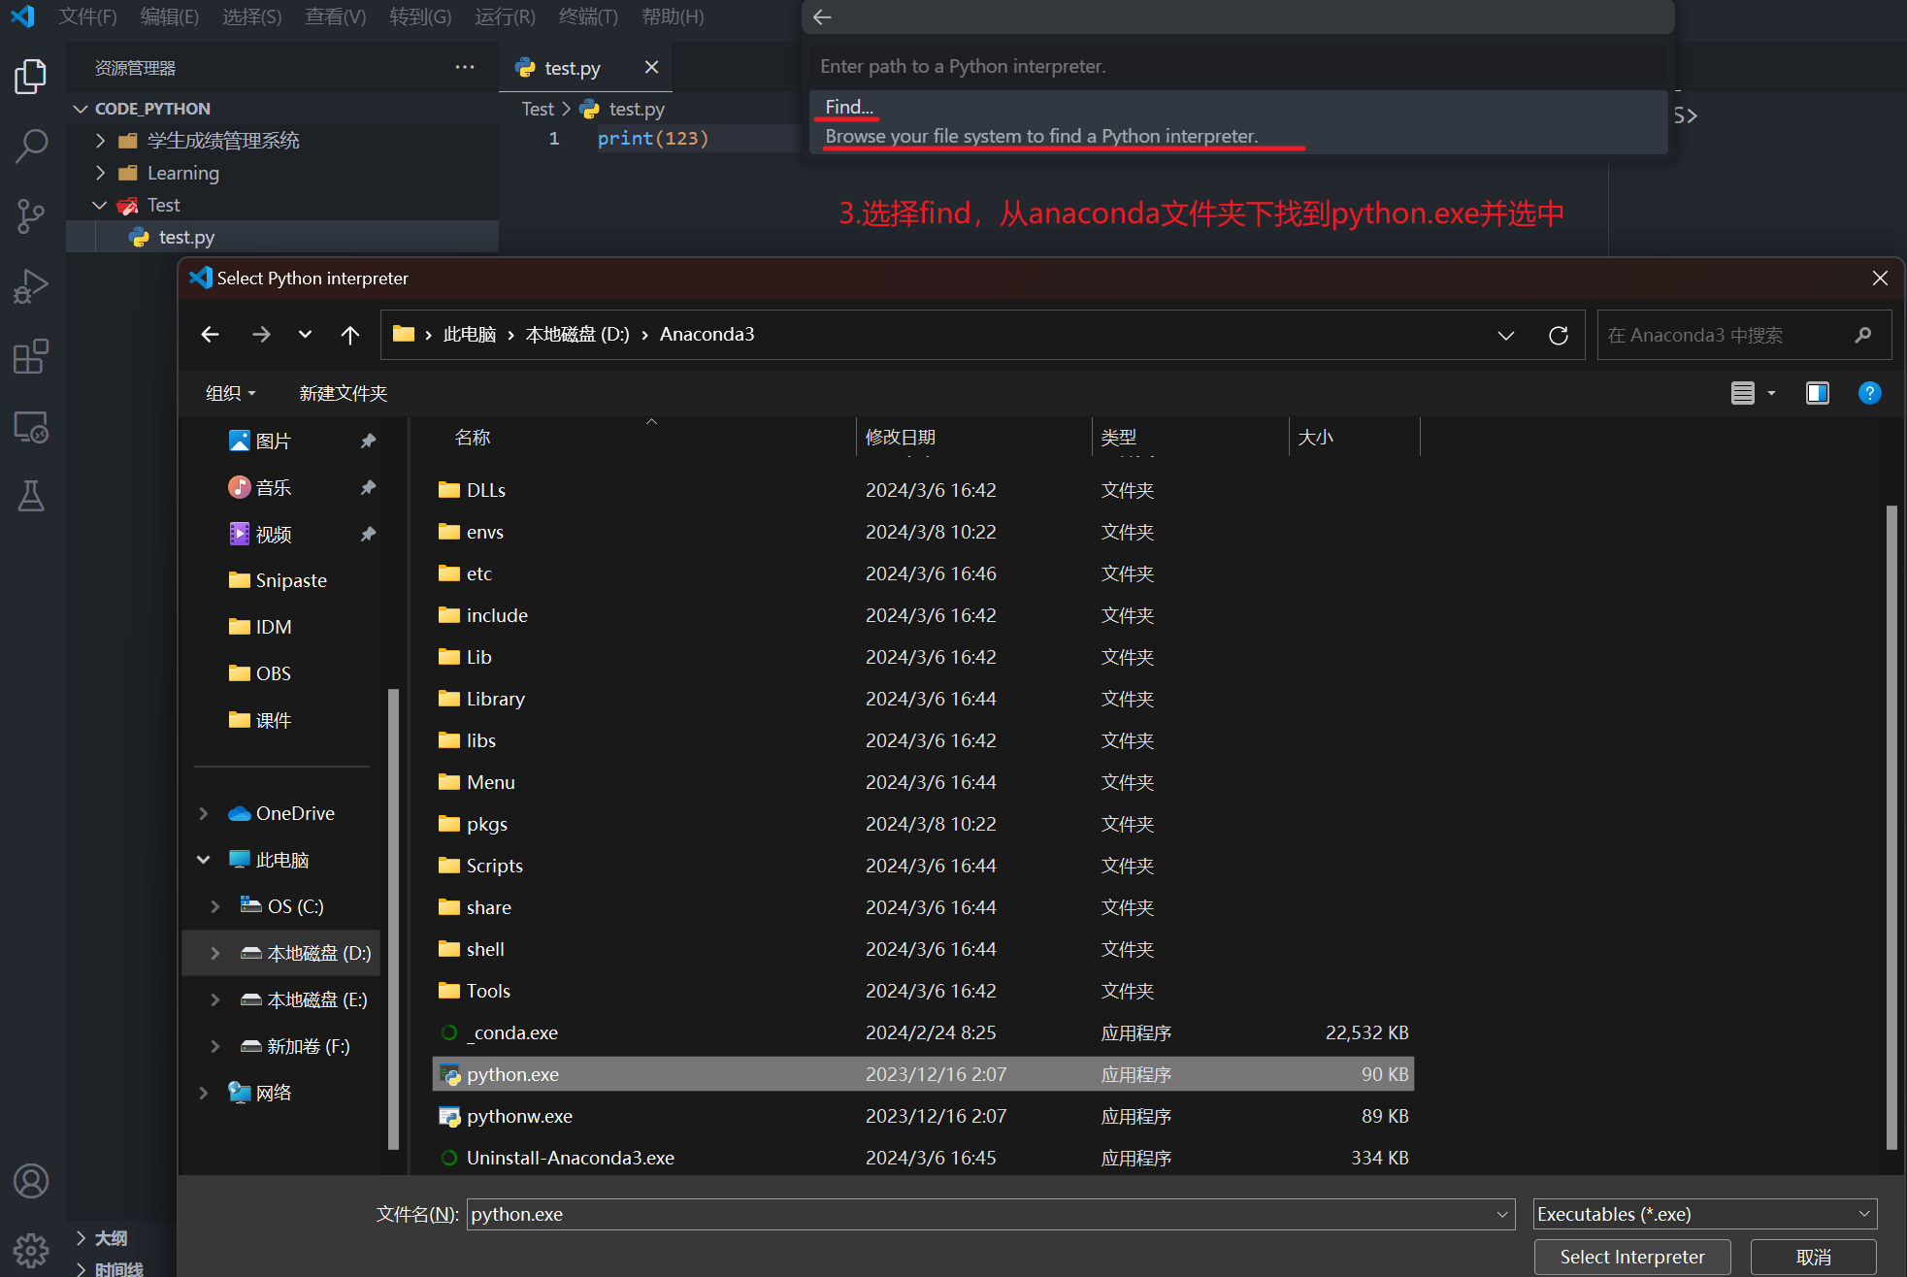This screenshot has width=1907, height=1277.
Task: Open the DLLs folder
Action: pyautogui.click(x=923, y=490)
